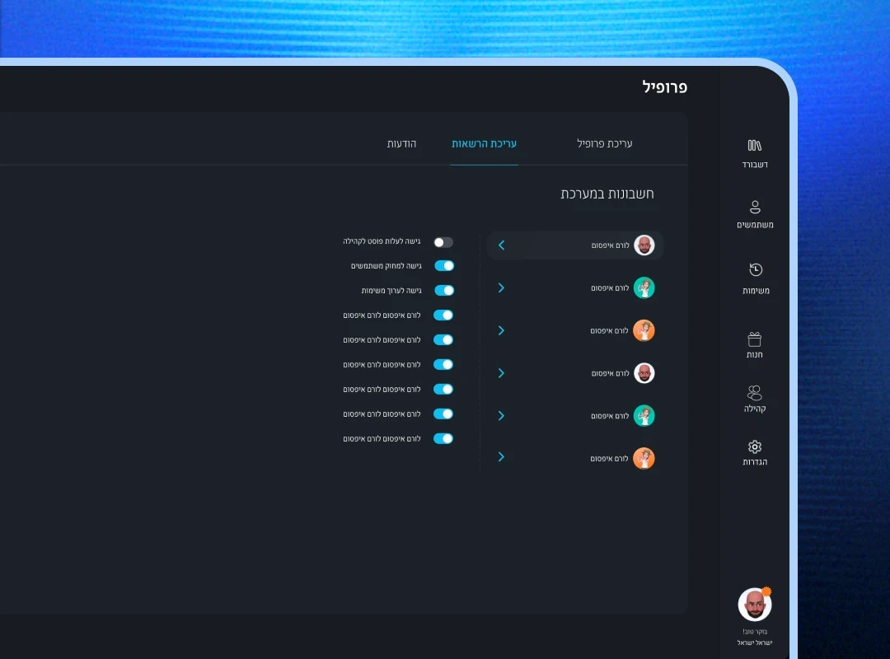This screenshot has height=659, width=890.
Task: Enable the גישה לעלות פוסט לקהילה toggle
Action: pyautogui.click(x=443, y=242)
